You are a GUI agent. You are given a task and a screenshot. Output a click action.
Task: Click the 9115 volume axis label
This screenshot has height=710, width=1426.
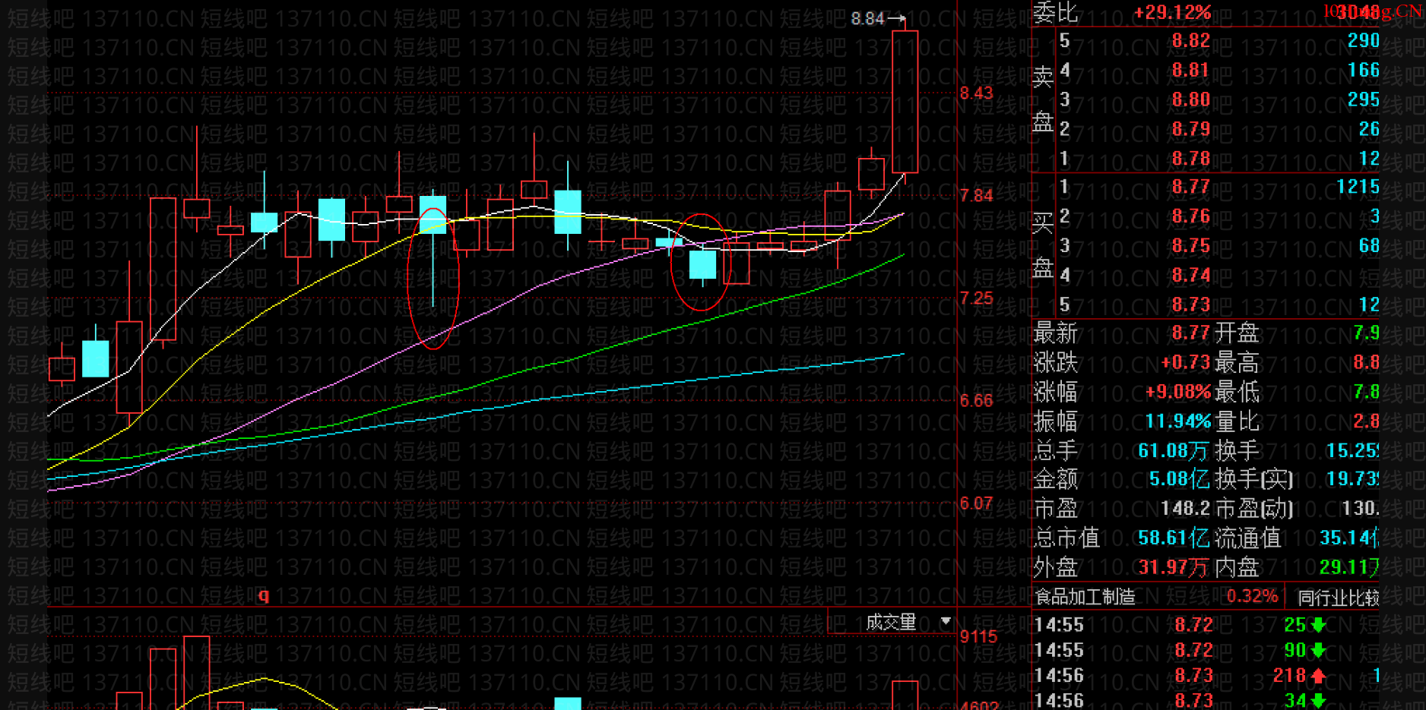click(978, 637)
